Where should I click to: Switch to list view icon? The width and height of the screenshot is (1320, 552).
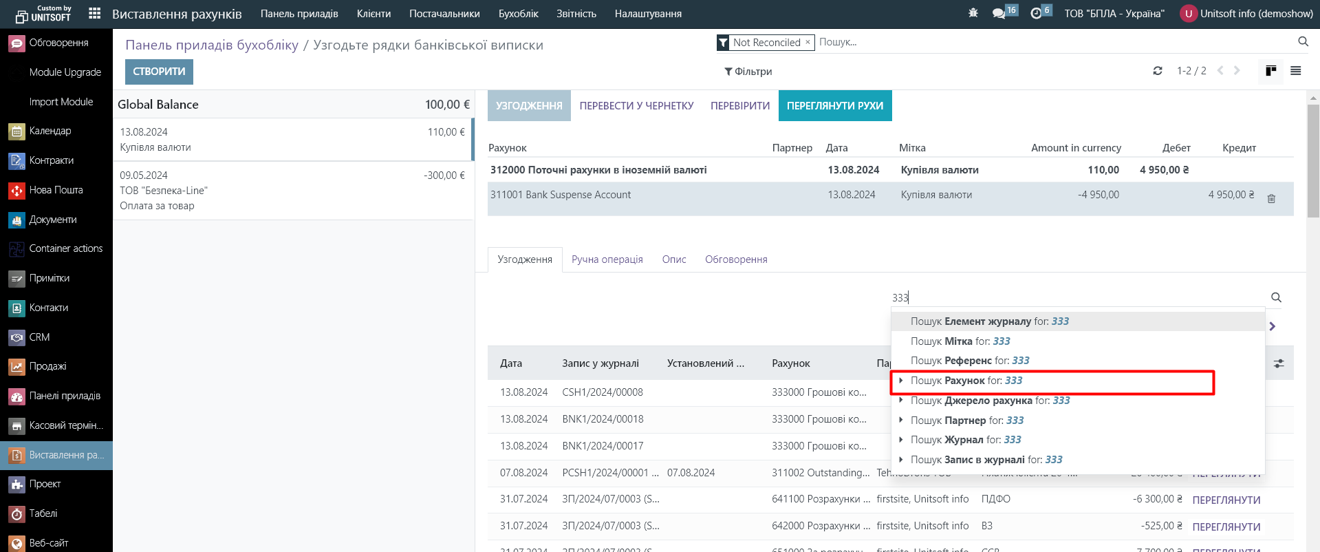1295,71
